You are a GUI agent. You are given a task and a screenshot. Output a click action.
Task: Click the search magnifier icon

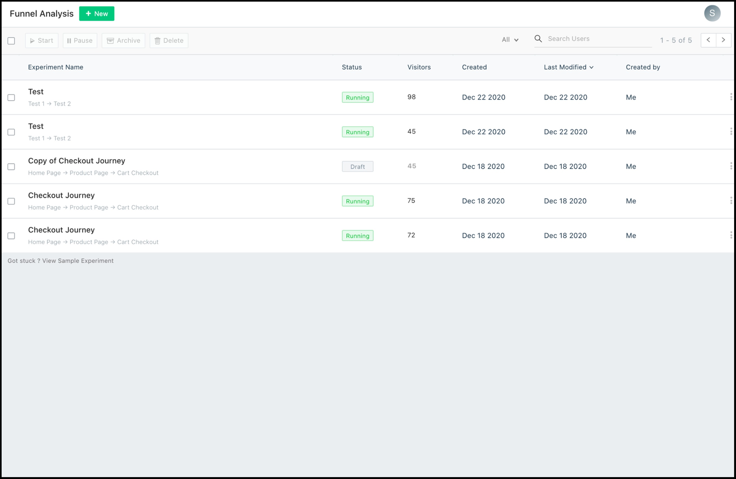point(538,39)
